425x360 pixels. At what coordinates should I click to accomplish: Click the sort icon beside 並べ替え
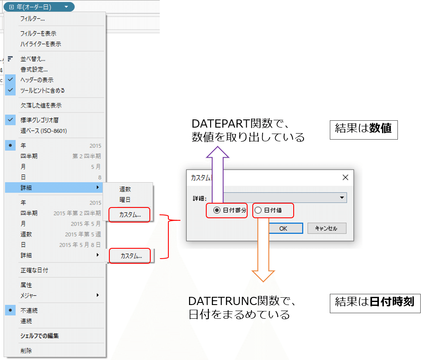coord(10,59)
